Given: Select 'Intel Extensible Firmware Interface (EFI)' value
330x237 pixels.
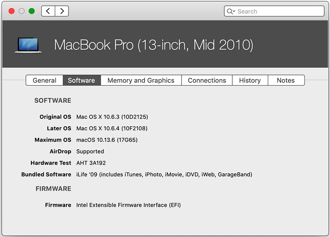Looking at the screenshot, I should point(128,205).
